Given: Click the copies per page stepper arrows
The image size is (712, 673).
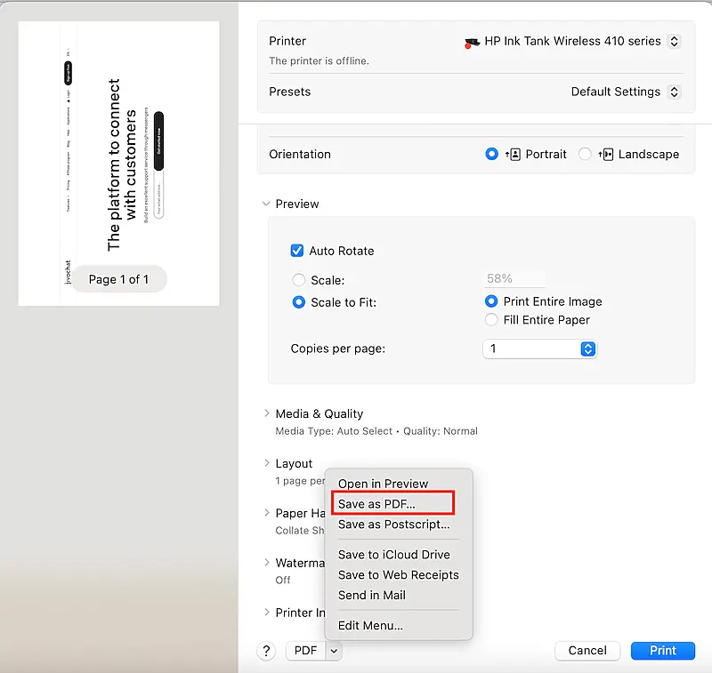Looking at the screenshot, I should 587,349.
